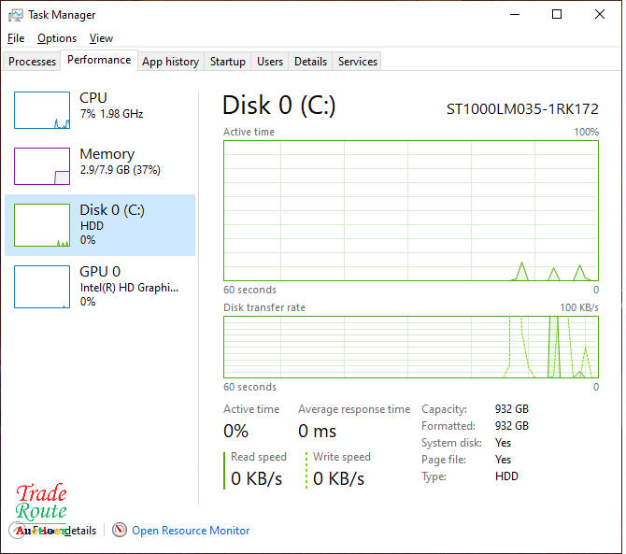Open the Services tab
The width and height of the screenshot is (626, 554).
[x=358, y=62]
